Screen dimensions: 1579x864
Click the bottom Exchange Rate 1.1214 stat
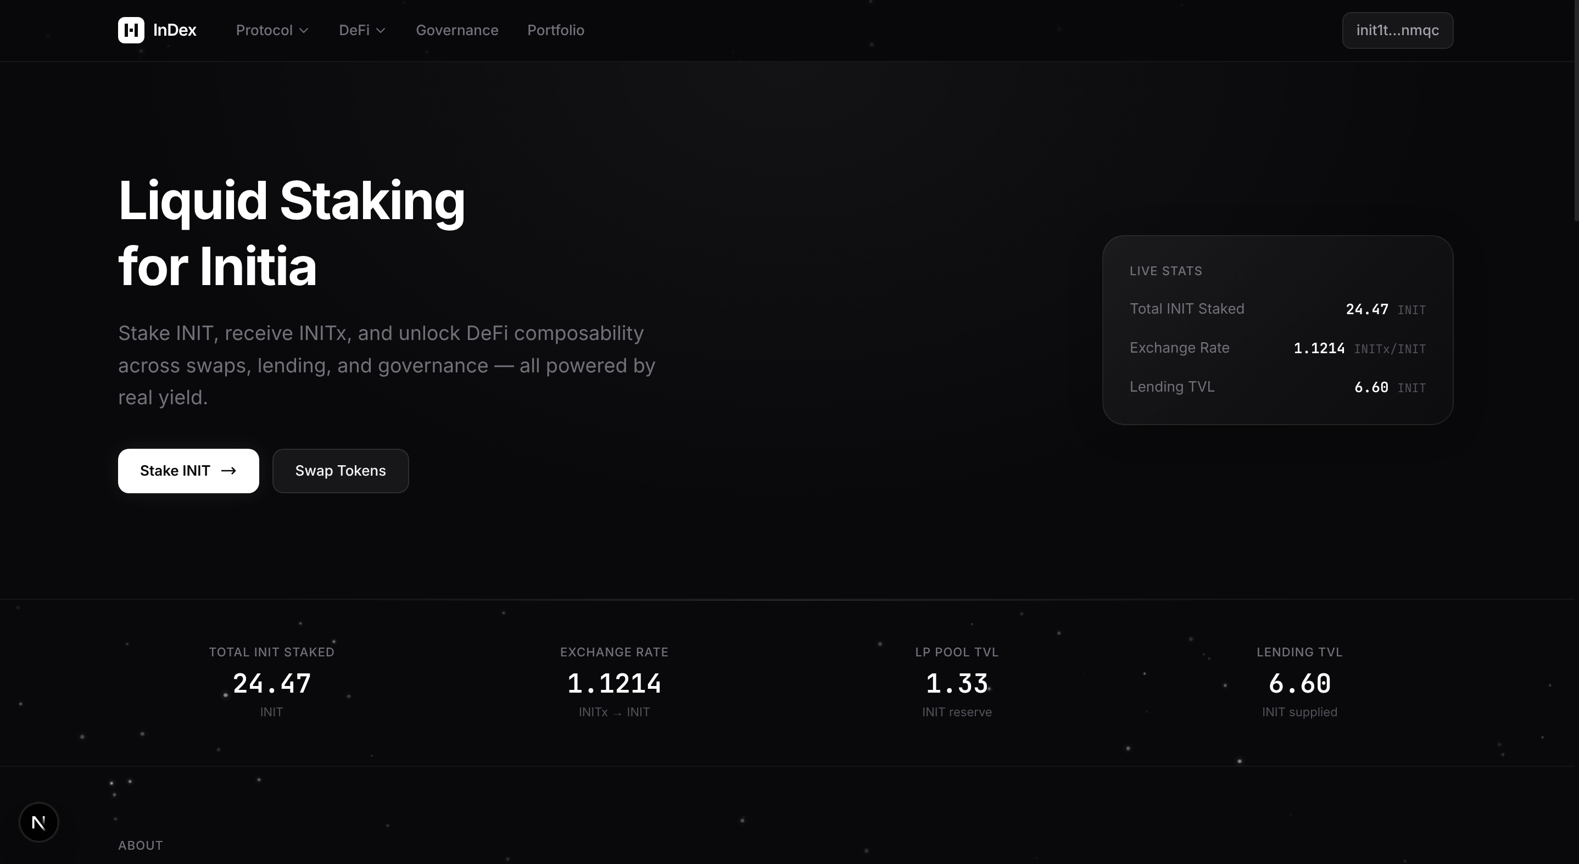click(614, 683)
